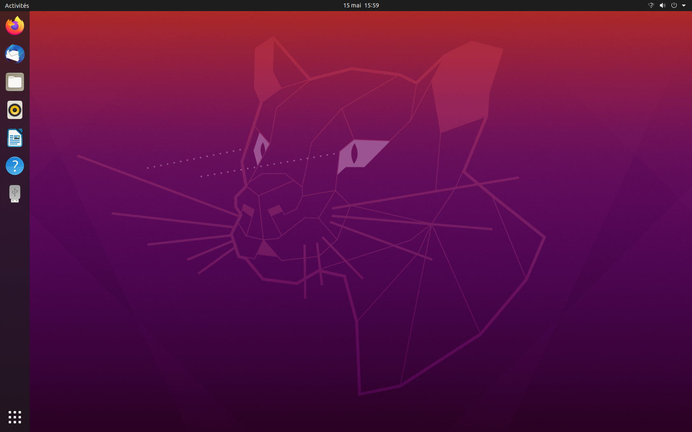Open the Help question mark icon
The height and width of the screenshot is (432, 692).
tap(15, 166)
